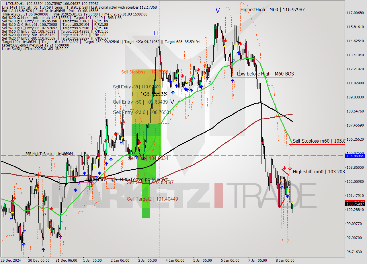367x264 pixels.
Task: Select the 31 Dec 06:00 time label
Action: [66, 261]
